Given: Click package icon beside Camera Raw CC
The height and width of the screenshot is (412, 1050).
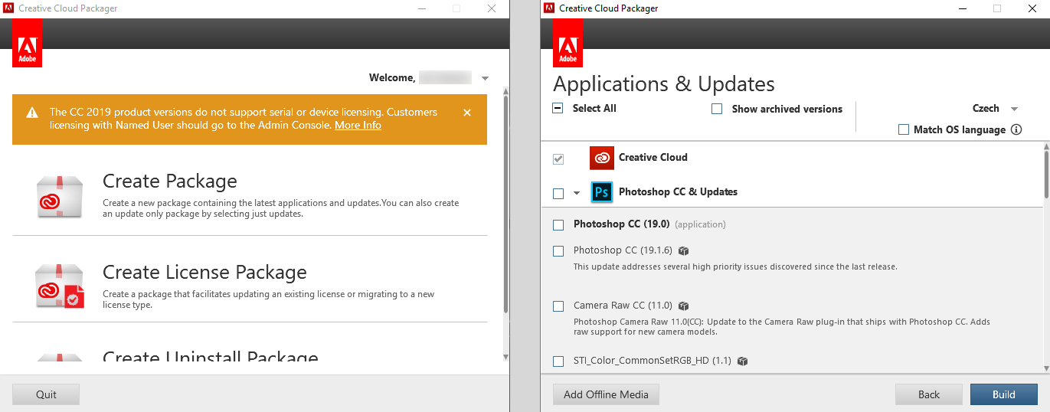Looking at the screenshot, I should tap(684, 306).
